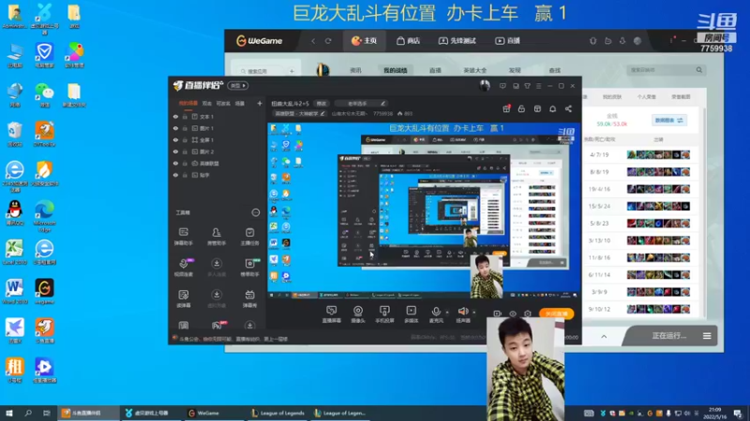The width and height of the screenshot is (750, 421).
Task: Hide the 图片 2 source layer
Action: (175, 152)
